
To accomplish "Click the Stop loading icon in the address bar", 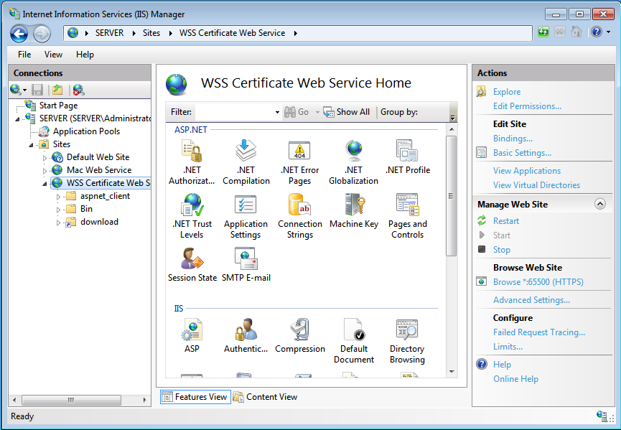I will coord(559,32).
